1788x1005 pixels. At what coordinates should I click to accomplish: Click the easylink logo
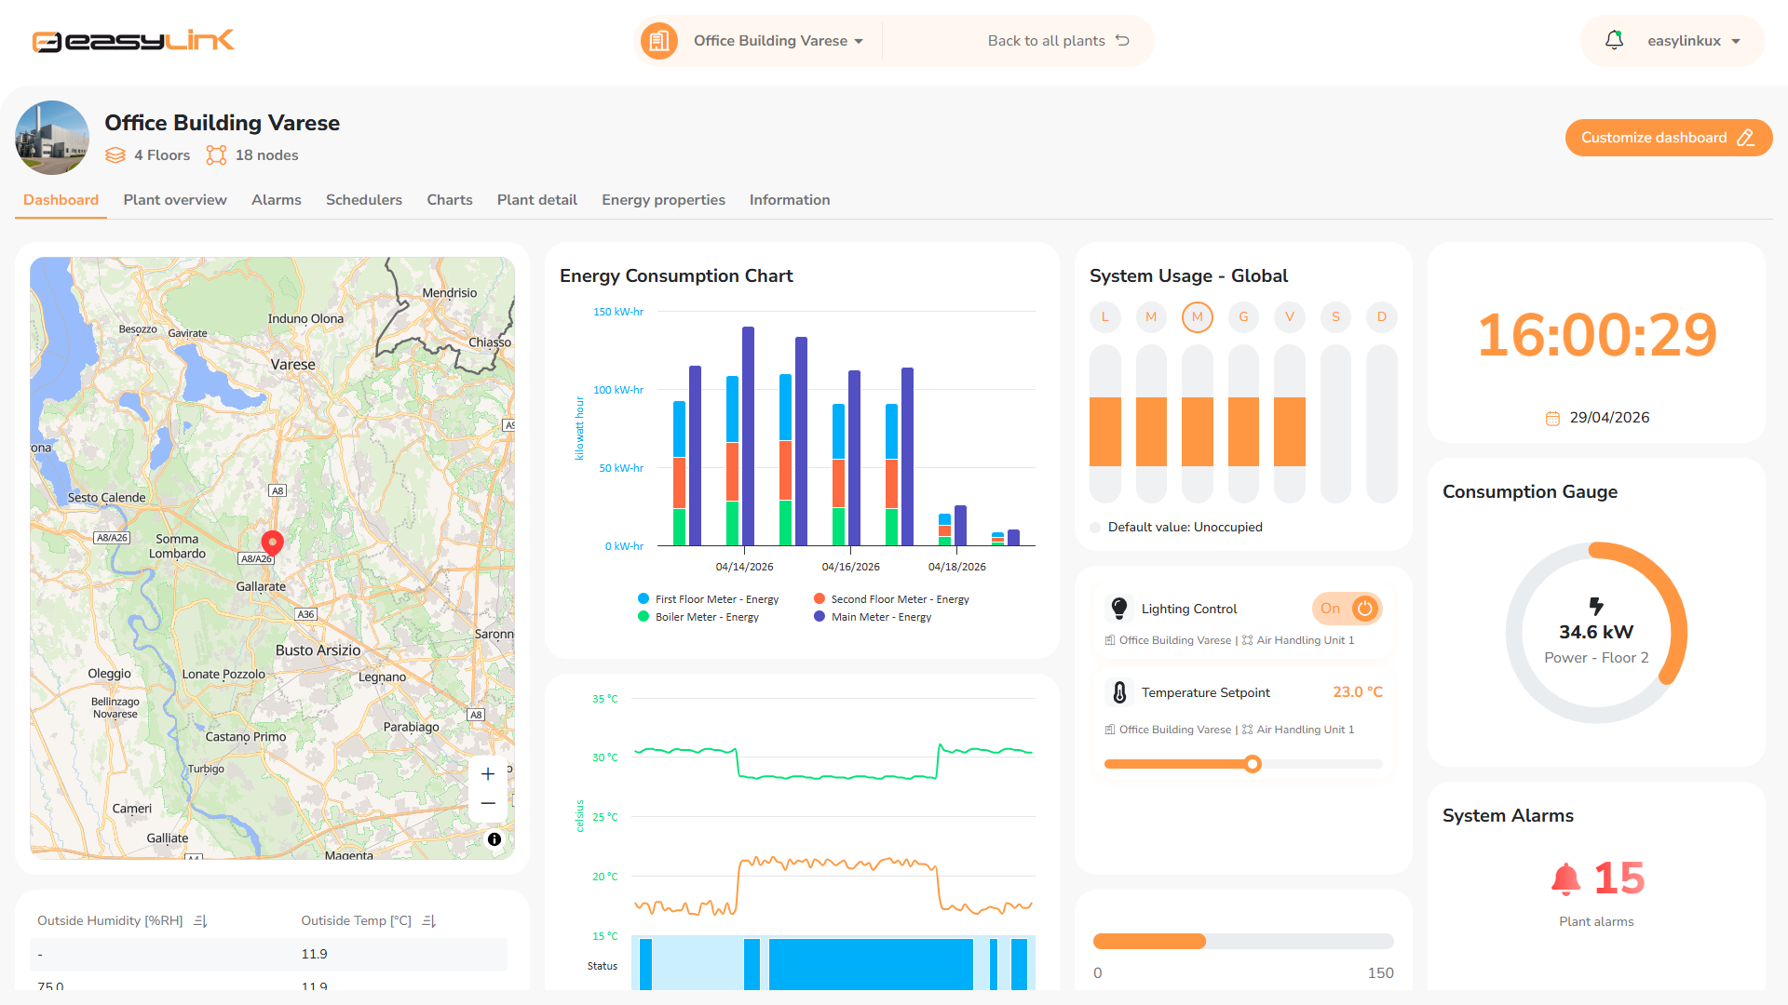point(133,41)
